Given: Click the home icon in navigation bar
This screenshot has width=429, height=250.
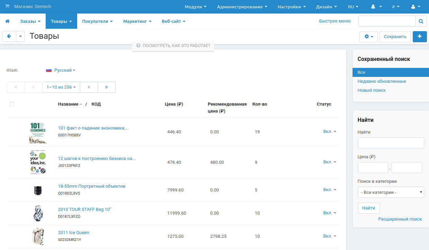Looking at the screenshot, I should pos(7,21).
